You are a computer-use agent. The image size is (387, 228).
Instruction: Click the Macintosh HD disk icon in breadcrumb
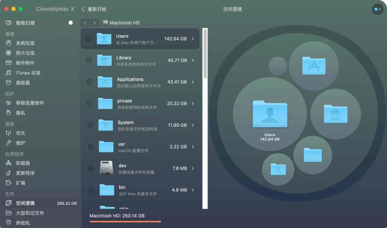(x=105, y=23)
